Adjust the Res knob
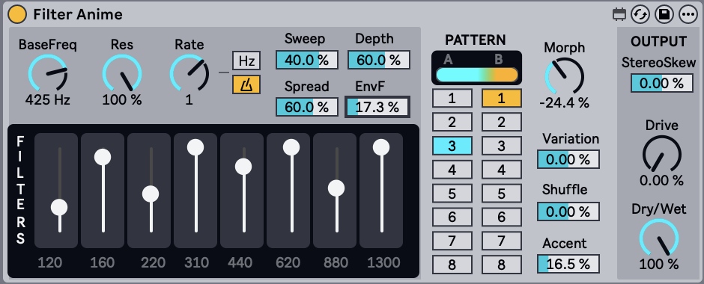This screenshot has width=704, height=284. 122,73
